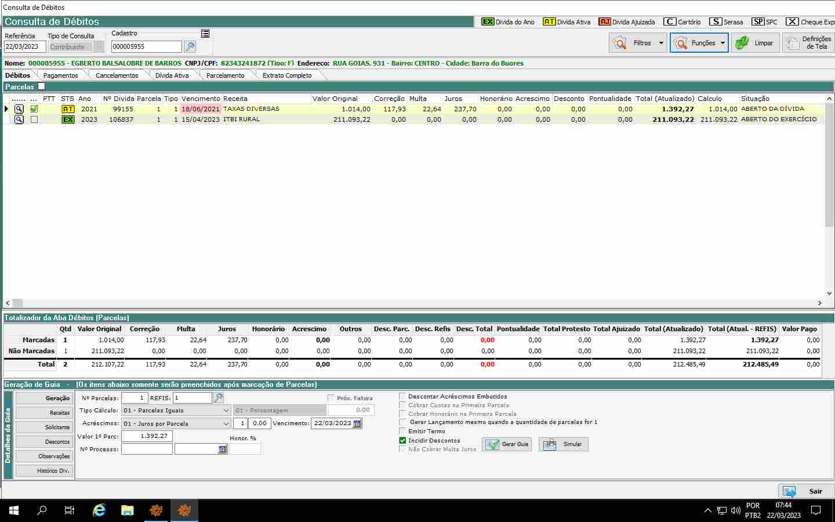Click the Cadastro search magnifier icon
This screenshot has width=835, height=522.
[x=190, y=47]
